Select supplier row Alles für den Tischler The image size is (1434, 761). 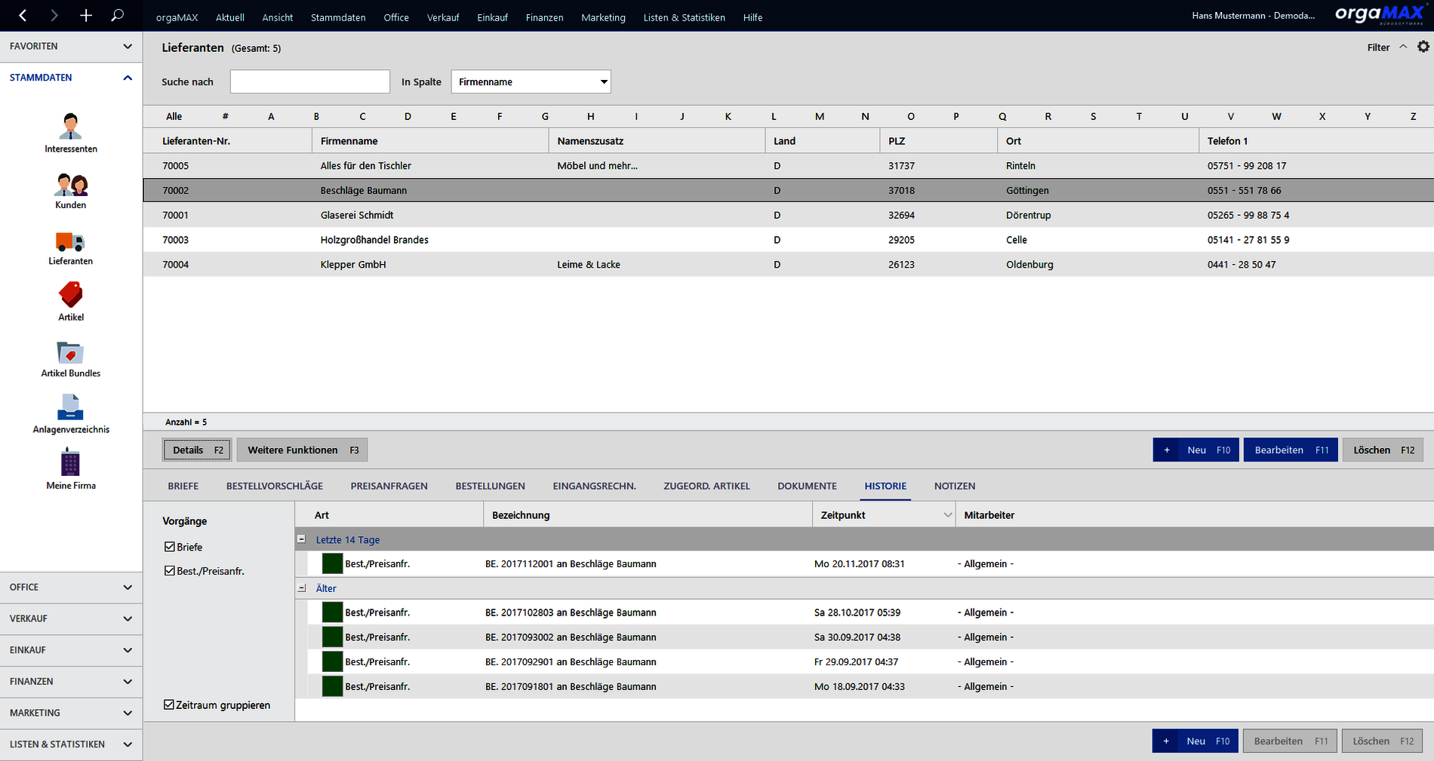789,166
